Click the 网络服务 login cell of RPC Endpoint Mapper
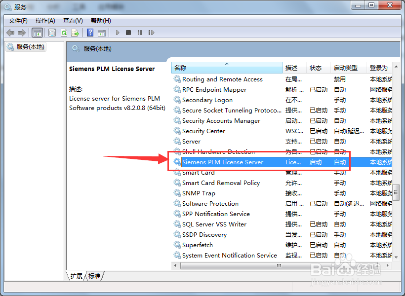Image resolution: width=405 pixels, height=296 pixels. (x=381, y=90)
